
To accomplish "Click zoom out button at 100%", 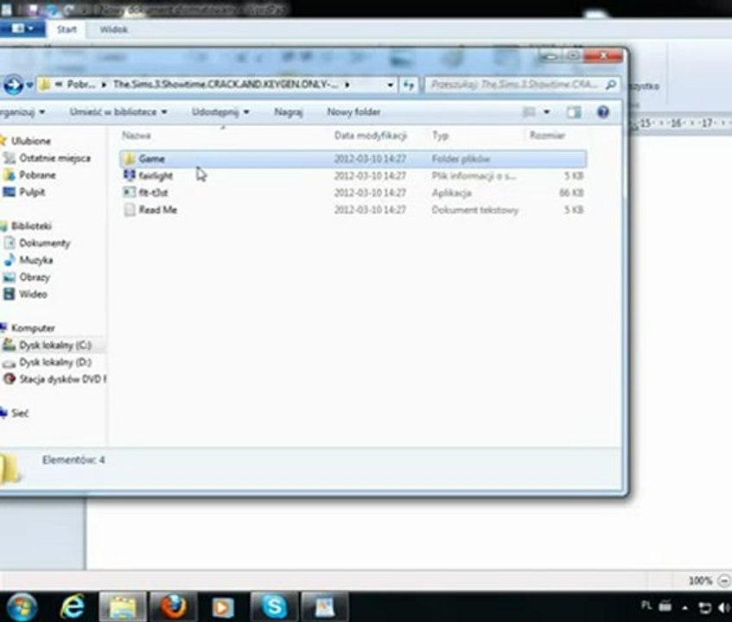I will coord(724,581).
